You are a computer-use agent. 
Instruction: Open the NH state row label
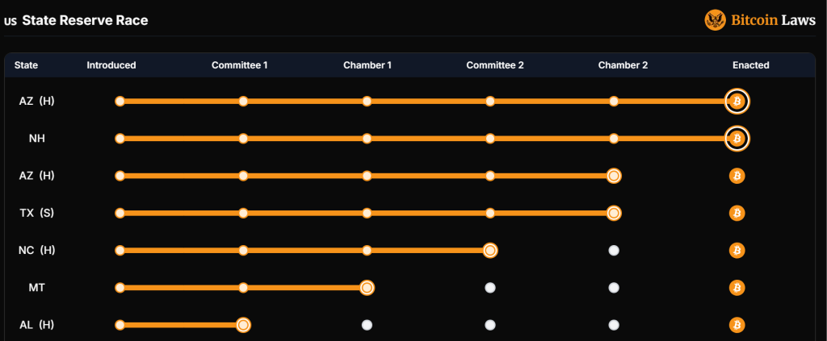point(36,139)
